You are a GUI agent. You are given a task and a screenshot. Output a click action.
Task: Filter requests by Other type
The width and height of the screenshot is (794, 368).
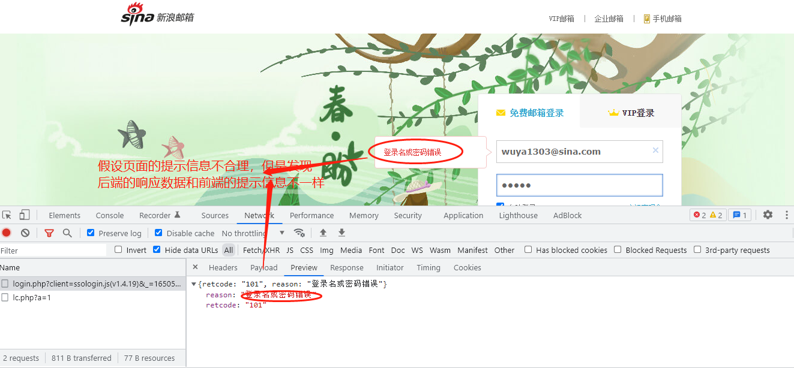tap(504, 250)
